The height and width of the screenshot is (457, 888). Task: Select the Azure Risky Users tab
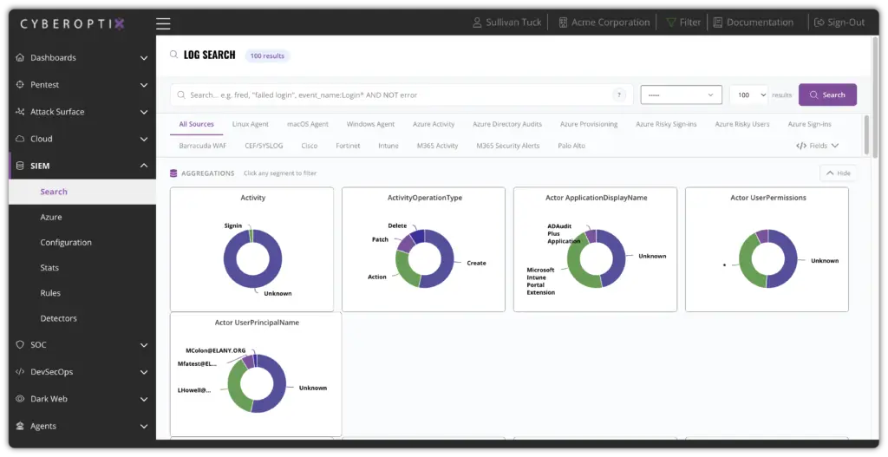[741, 124]
